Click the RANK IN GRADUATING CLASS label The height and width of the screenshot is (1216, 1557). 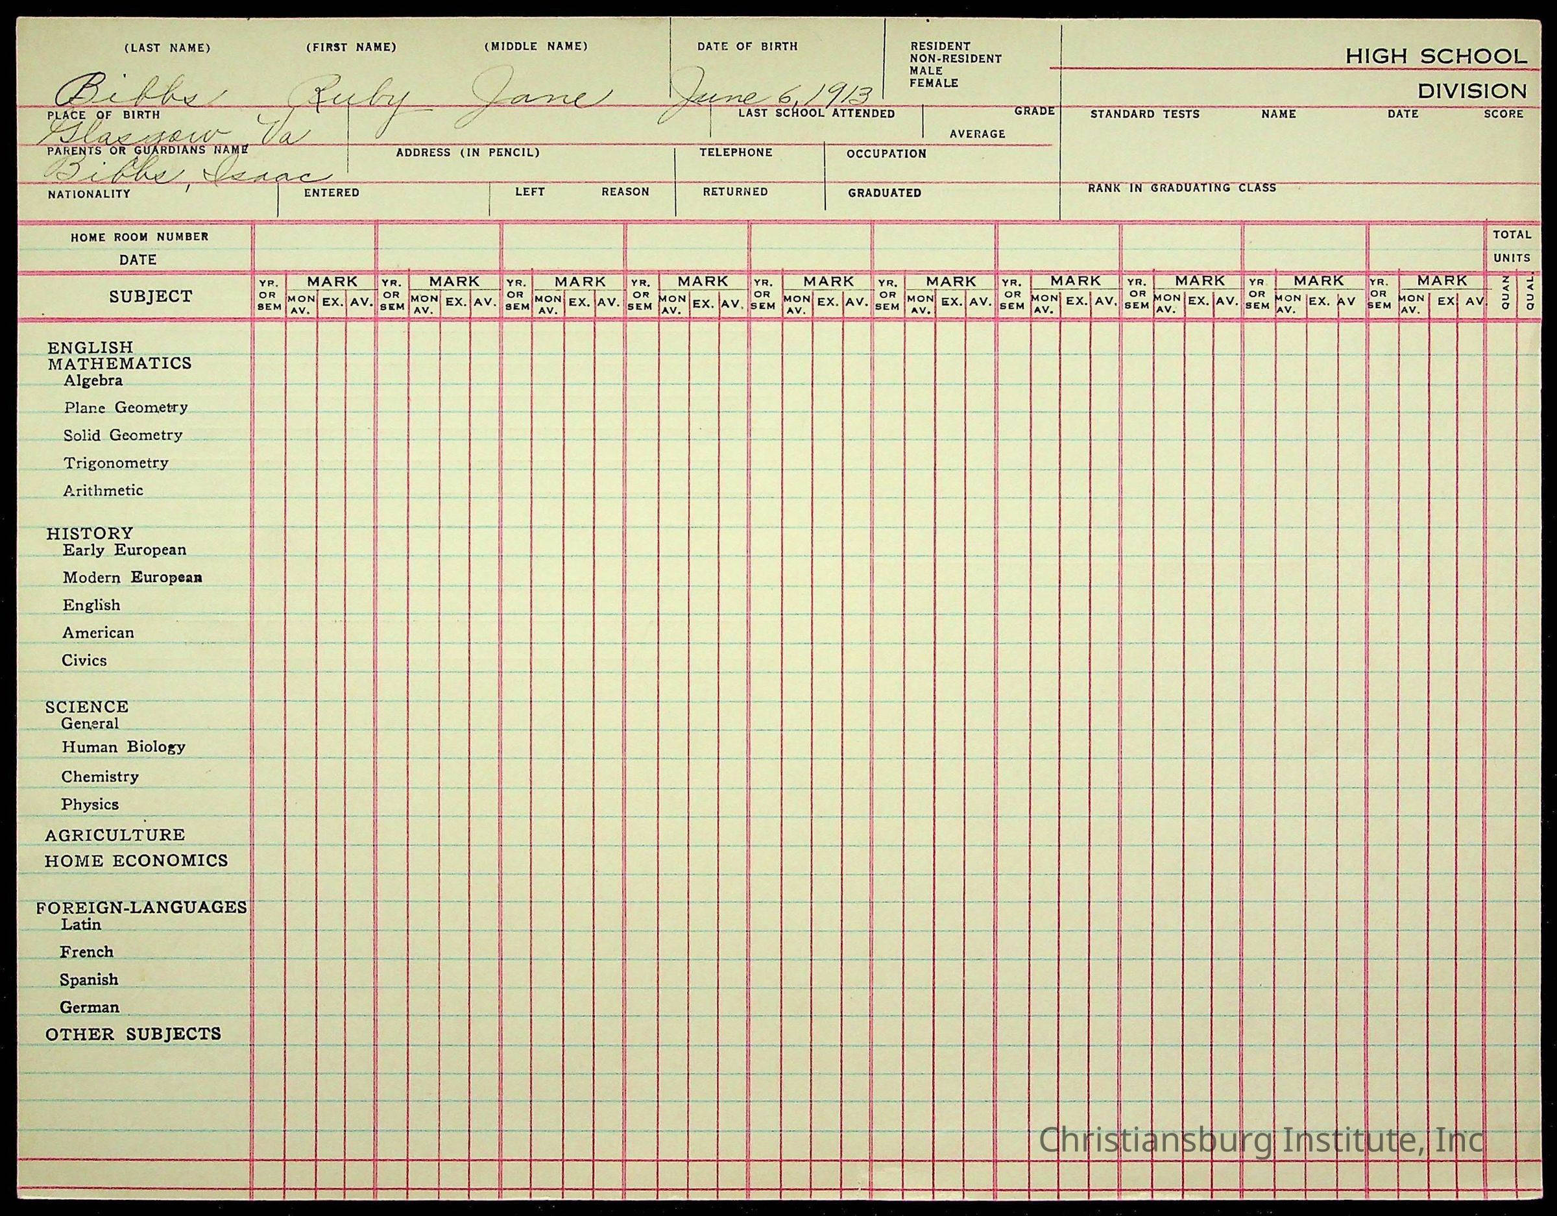[1181, 188]
